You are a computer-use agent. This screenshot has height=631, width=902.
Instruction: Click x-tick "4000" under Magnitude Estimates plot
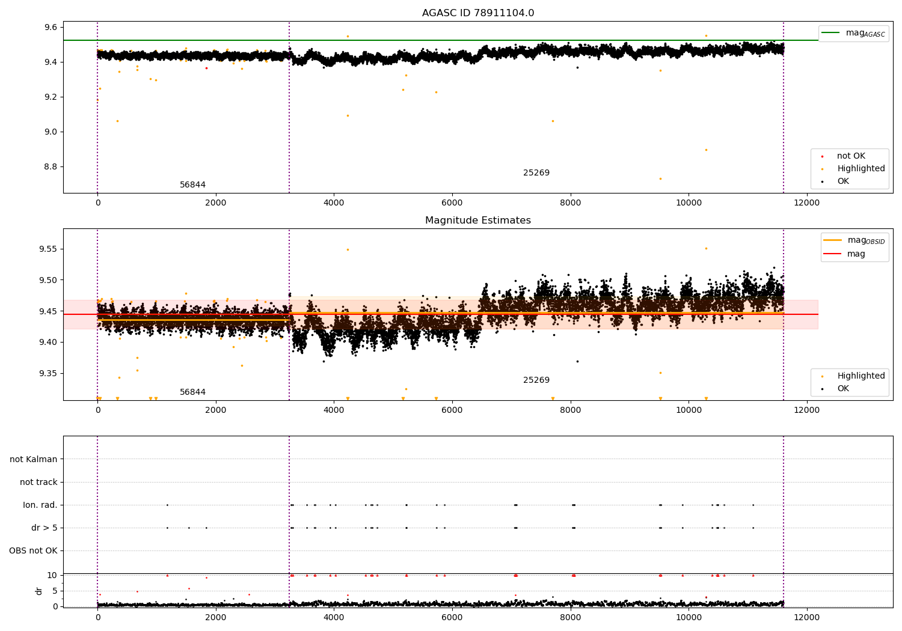coord(334,410)
